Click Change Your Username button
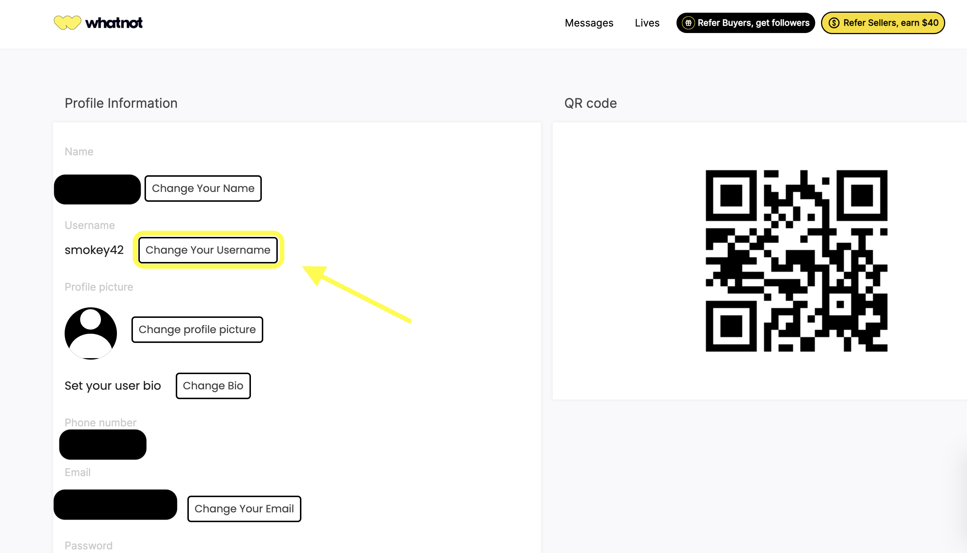This screenshot has width=967, height=553. [208, 250]
